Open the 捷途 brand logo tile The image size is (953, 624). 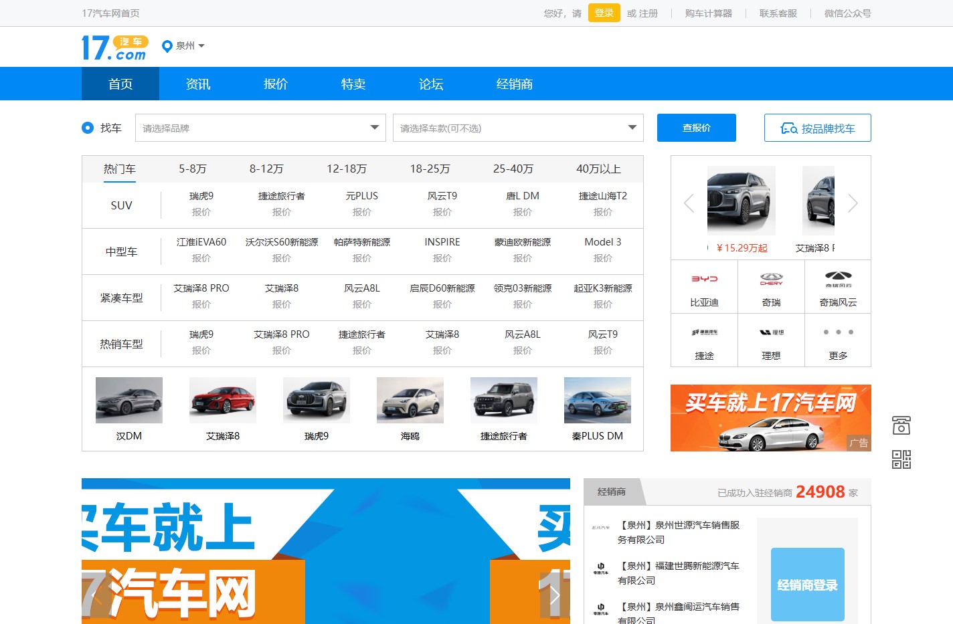[704, 340]
